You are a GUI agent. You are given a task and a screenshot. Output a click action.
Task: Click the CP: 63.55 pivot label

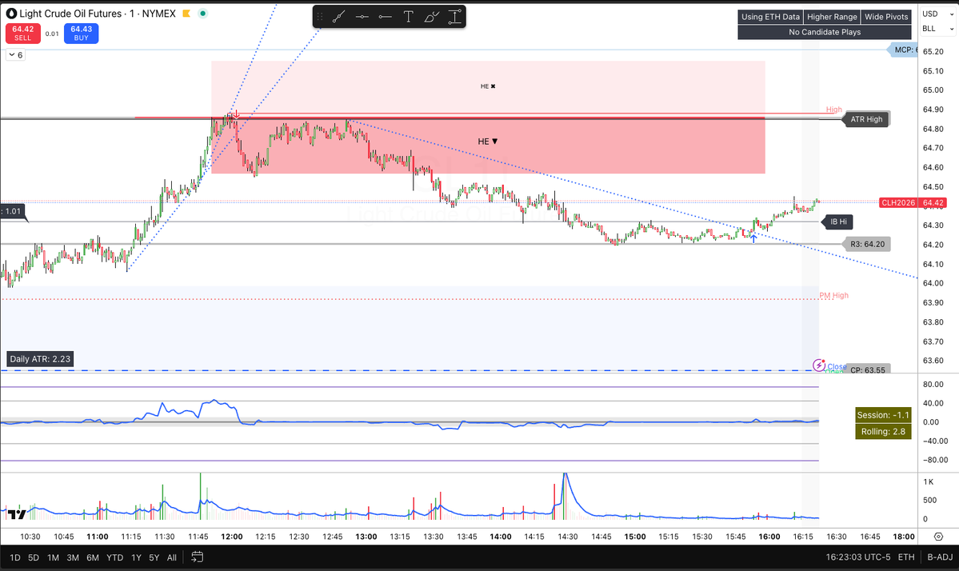coord(867,369)
